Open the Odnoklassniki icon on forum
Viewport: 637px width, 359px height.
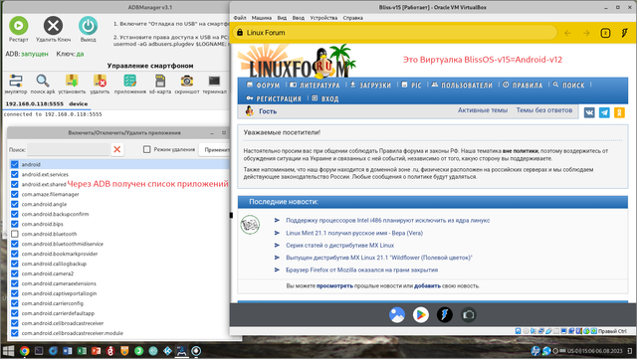619,112
